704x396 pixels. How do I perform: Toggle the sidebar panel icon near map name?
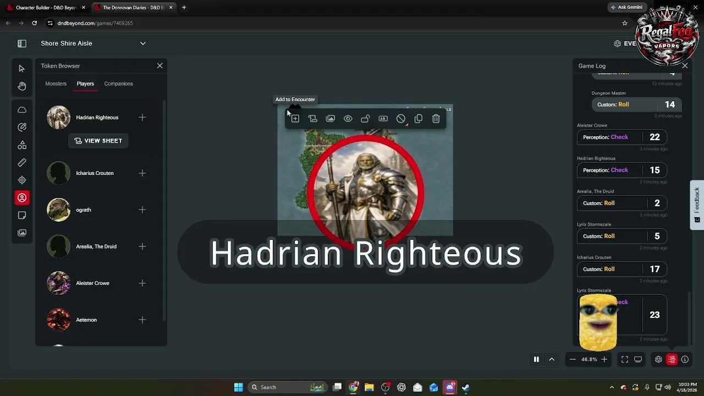pos(22,43)
